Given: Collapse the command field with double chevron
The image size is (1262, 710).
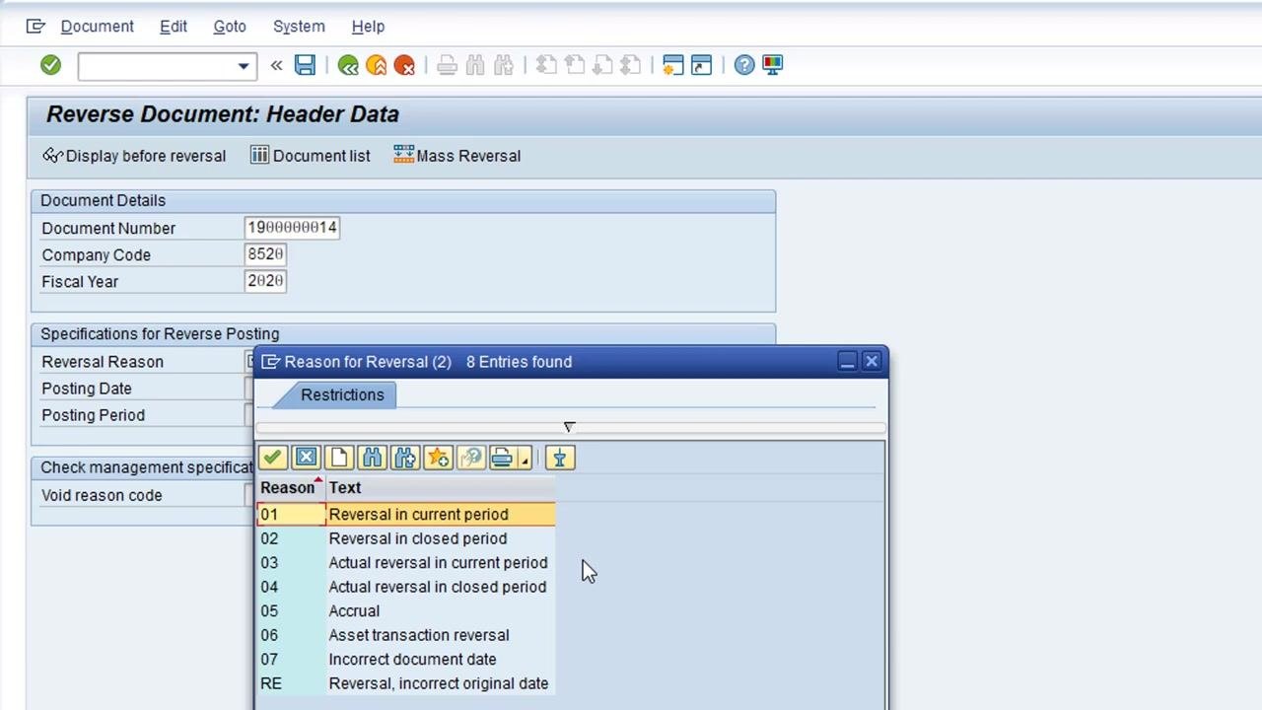Looking at the screenshot, I should (276, 65).
